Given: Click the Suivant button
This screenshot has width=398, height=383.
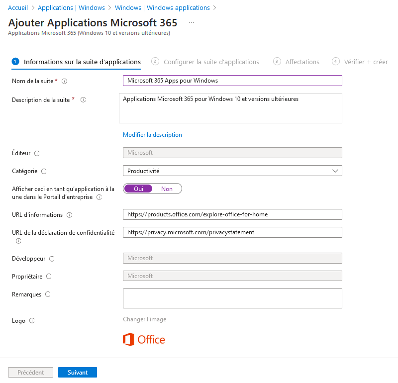Looking at the screenshot, I should tap(78, 373).
